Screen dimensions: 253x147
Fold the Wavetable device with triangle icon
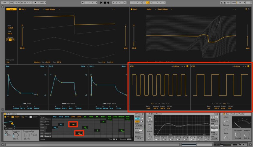tap(7, 114)
